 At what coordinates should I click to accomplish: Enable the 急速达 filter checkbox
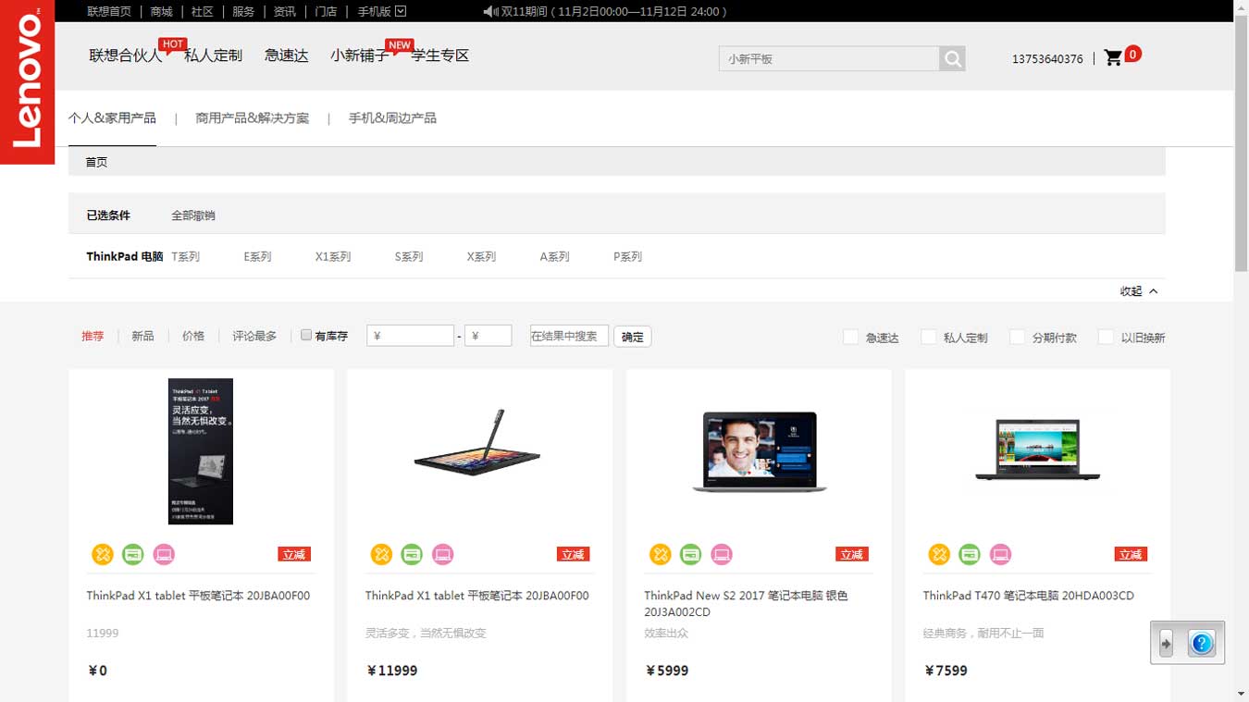850,337
